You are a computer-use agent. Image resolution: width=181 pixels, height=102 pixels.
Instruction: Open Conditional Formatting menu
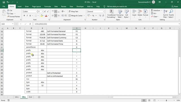point(111,14)
